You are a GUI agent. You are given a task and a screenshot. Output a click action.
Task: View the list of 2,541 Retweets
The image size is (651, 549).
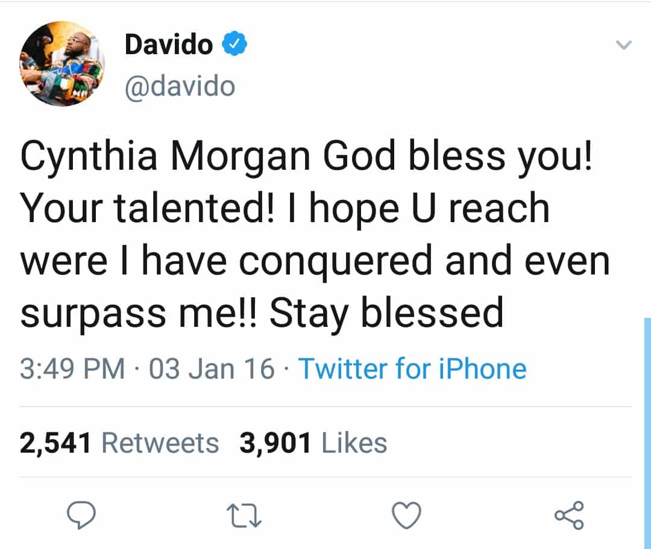pyautogui.click(x=119, y=443)
